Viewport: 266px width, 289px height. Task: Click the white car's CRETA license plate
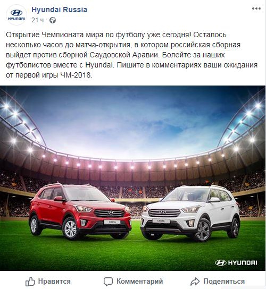click(x=161, y=221)
